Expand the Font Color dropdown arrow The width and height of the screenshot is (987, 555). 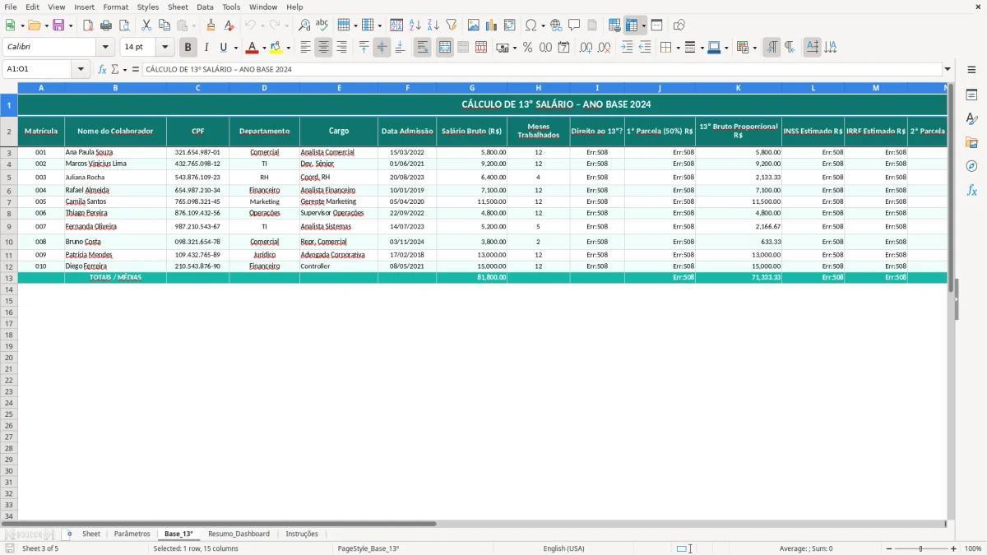[264, 48]
